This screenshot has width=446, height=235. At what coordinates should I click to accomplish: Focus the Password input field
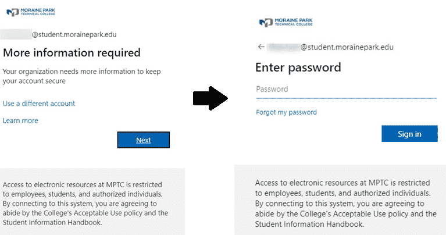point(345,90)
